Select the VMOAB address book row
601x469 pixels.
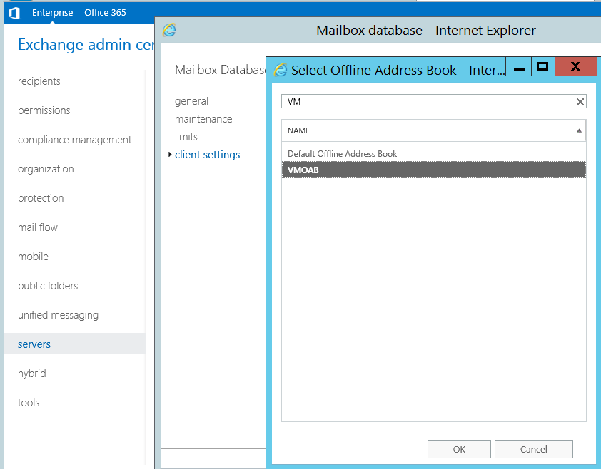tap(433, 170)
